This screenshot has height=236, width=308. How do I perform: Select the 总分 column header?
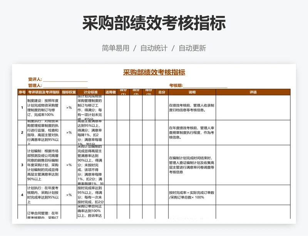162,92
